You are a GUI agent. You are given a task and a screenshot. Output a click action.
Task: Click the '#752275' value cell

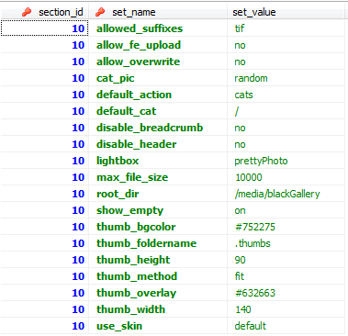(286, 227)
